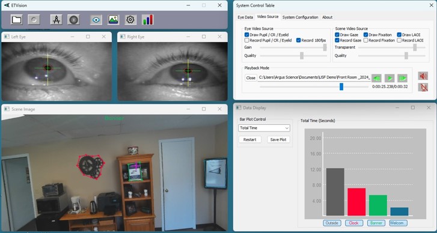Click the muted microphone icon
Viewport: 437px width, 233px height.
pyautogui.click(x=423, y=87)
